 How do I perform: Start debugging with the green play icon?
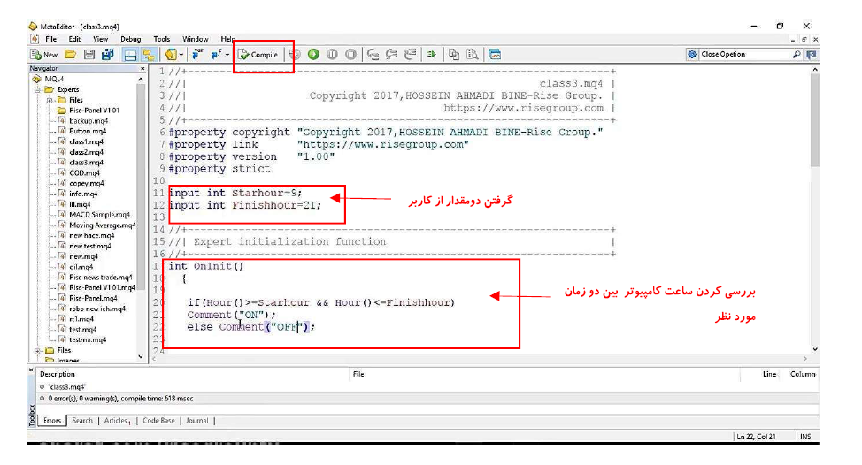(x=313, y=54)
